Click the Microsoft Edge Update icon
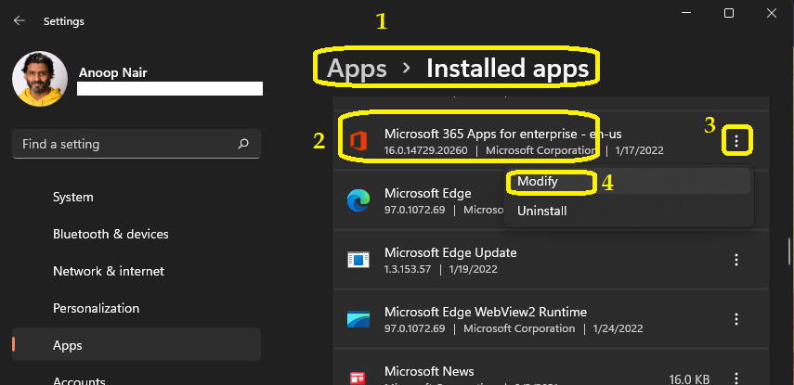Image resolution: width=794 pixels, height=385 pixels. click(x=358, y=260)
